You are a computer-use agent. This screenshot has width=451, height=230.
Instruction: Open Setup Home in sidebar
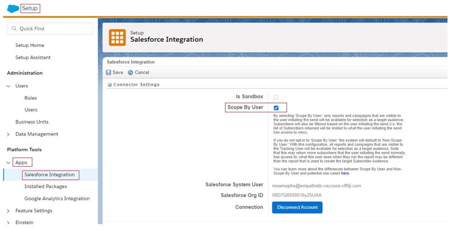(x=30, y=45)
